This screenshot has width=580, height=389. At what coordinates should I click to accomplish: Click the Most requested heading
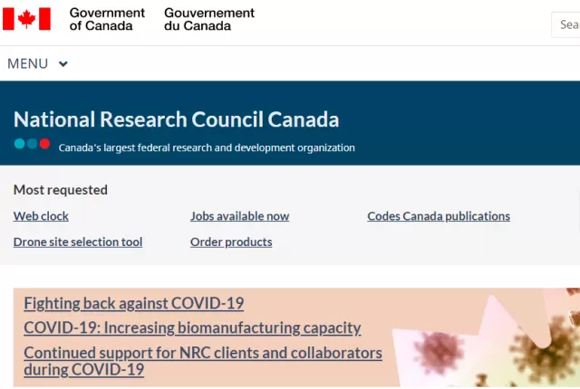[61, 190]
